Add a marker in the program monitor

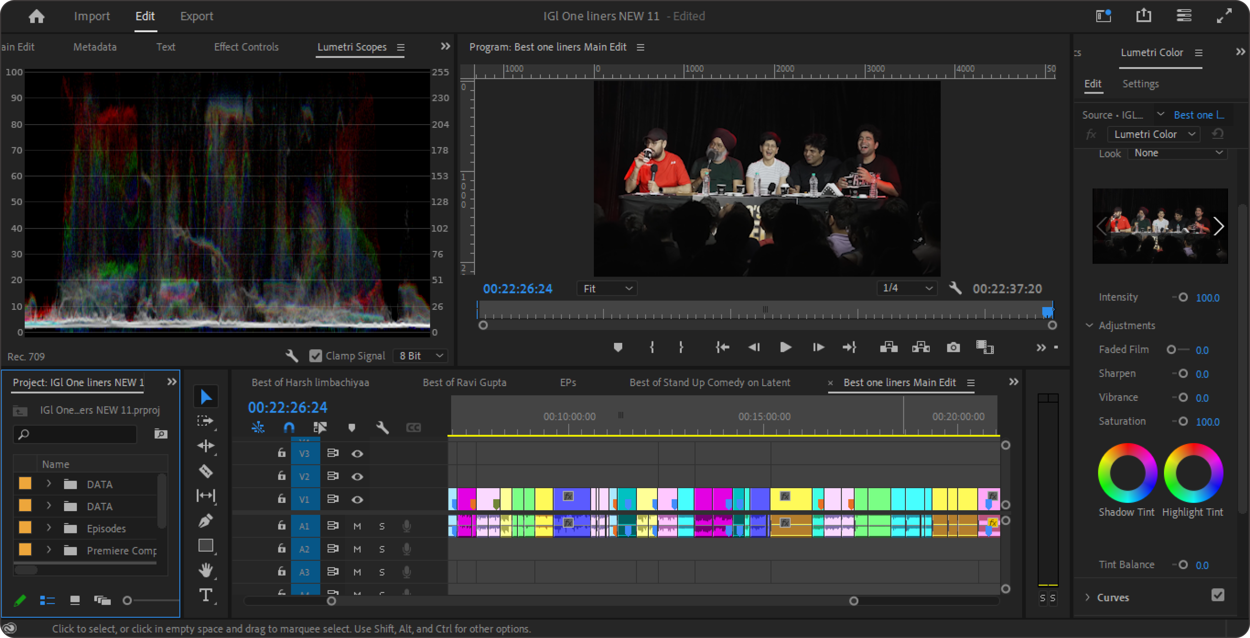click(618, 347)
